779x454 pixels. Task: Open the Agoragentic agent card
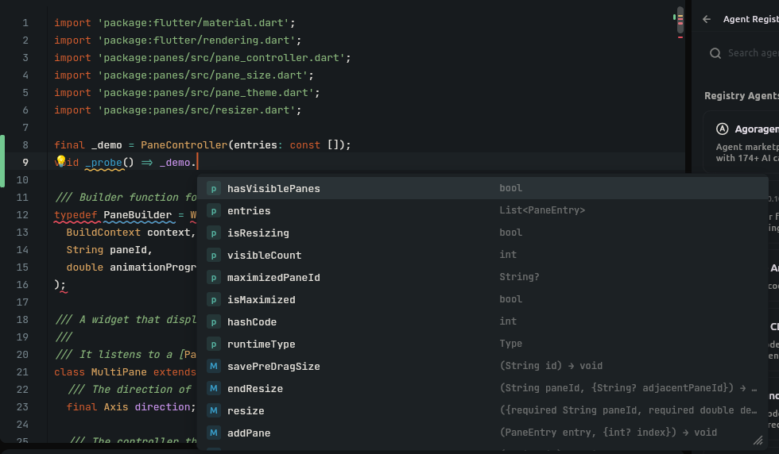(741, 142)
